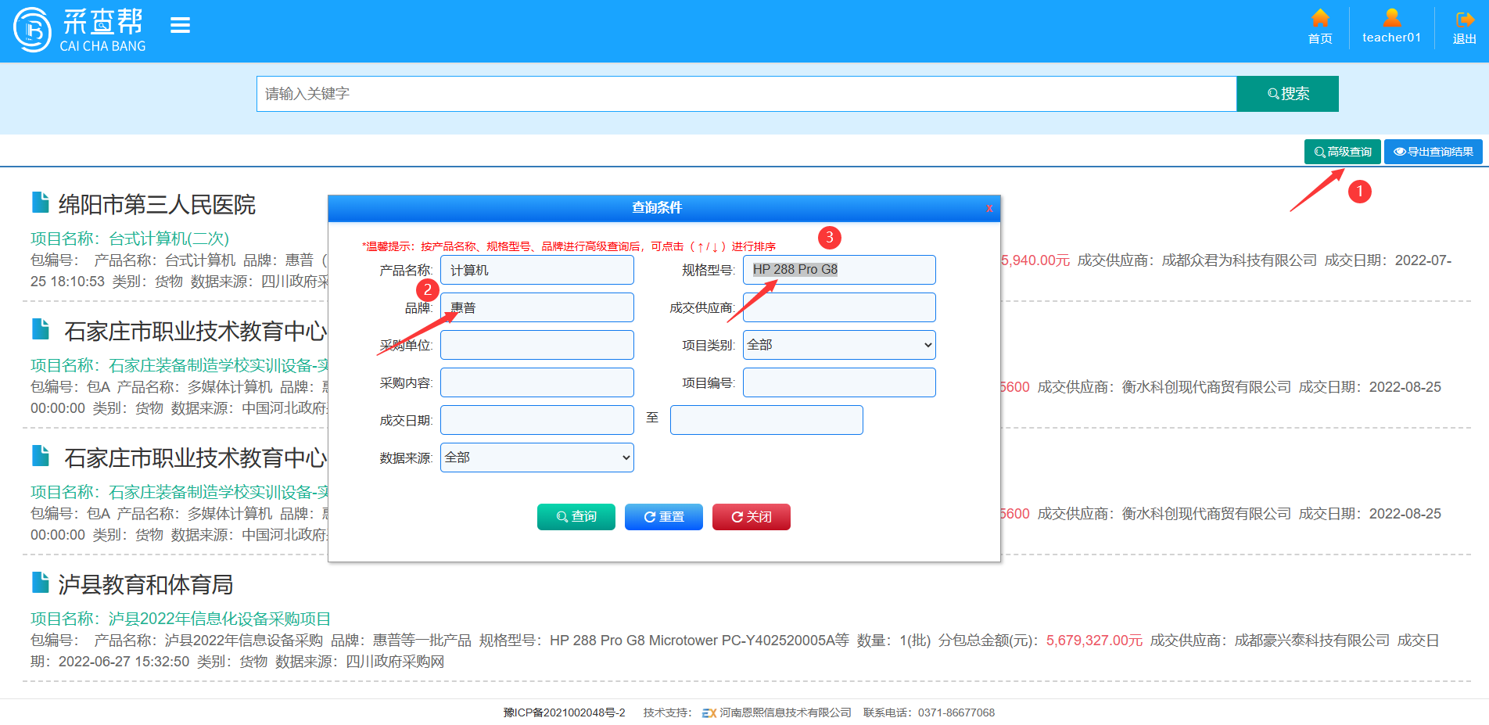The width and height of the screenshot is (1489, 725).
Task: Click the red 关闭 close button
Action: (x=752, y=517)
